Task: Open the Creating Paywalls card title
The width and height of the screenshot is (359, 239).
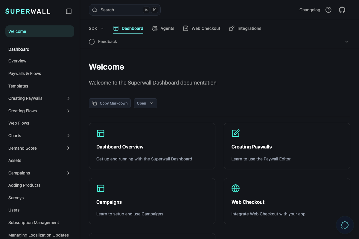Action: point(252,147)
